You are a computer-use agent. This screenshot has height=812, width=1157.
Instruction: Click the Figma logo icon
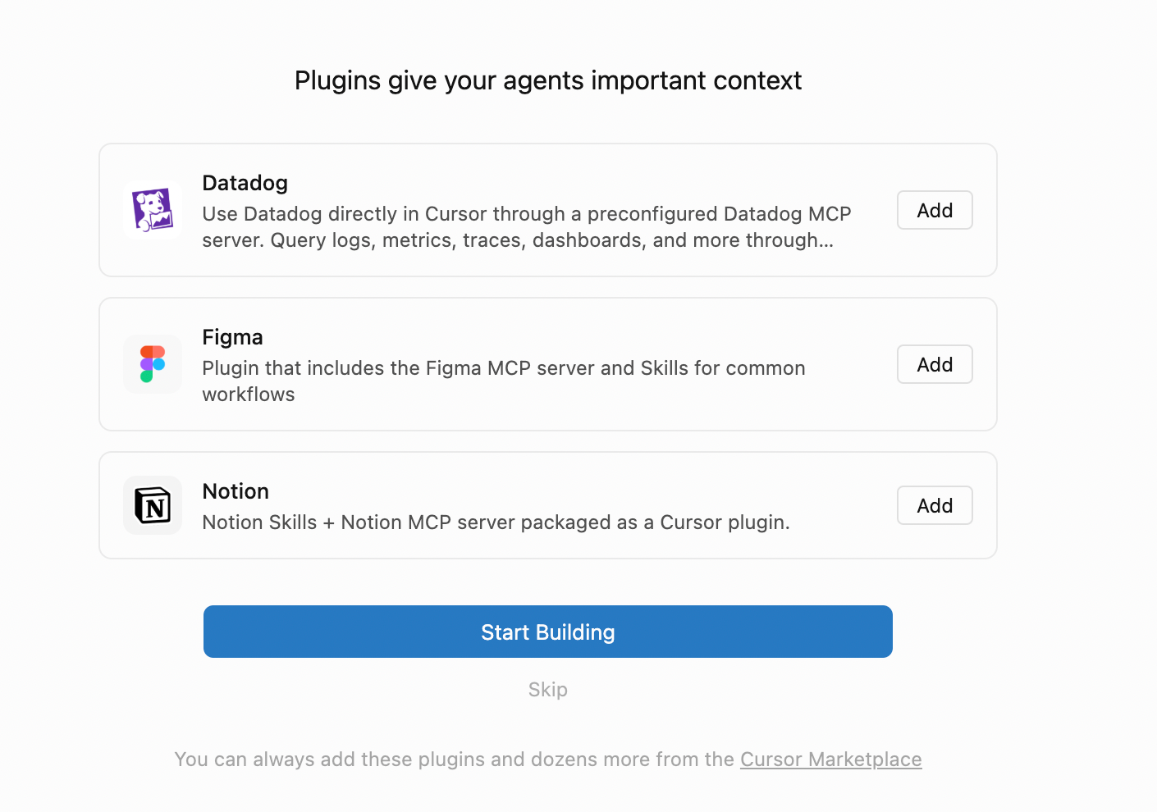pos(153,364)
